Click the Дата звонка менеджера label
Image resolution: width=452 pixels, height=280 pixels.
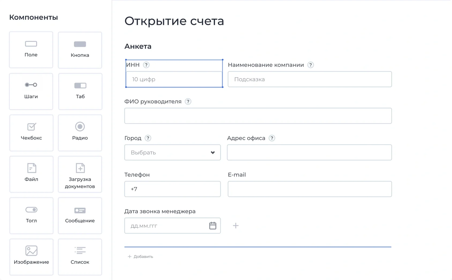[x=160, y=211]
